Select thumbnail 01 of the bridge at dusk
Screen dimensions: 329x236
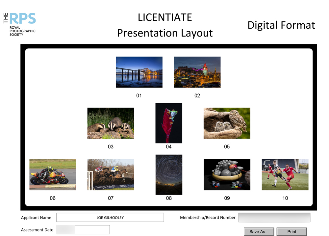(139, 72)
